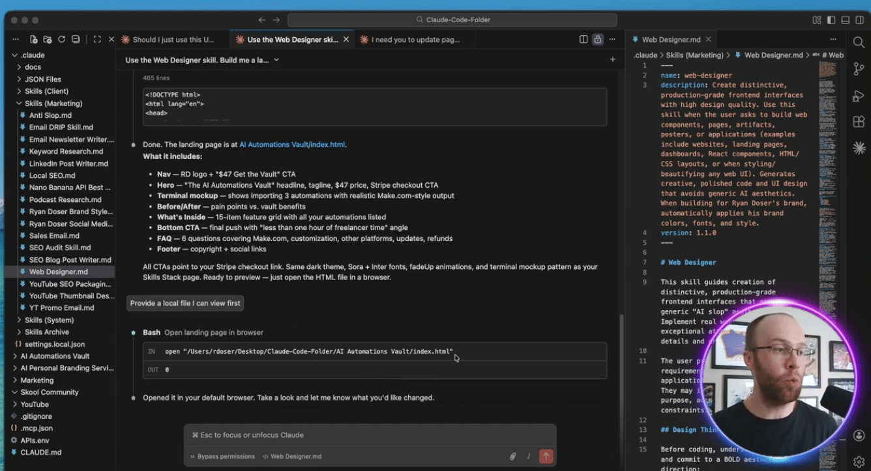Open Source Control in the activity bar
871x471 pixels.
(859, 69)
